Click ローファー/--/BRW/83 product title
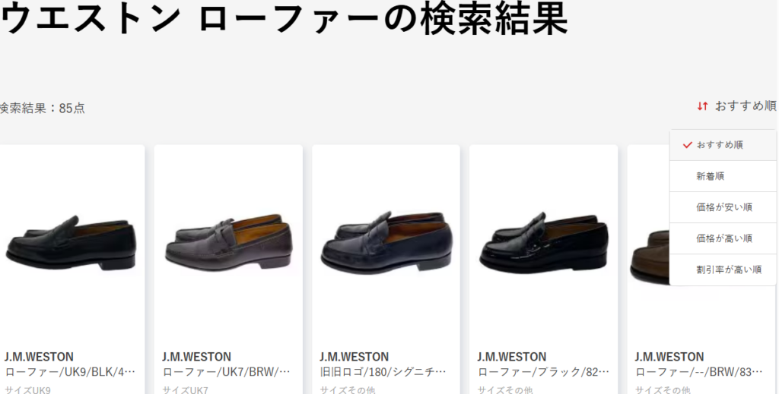This screenshot has width=779, height=394. tap(699, 372)
